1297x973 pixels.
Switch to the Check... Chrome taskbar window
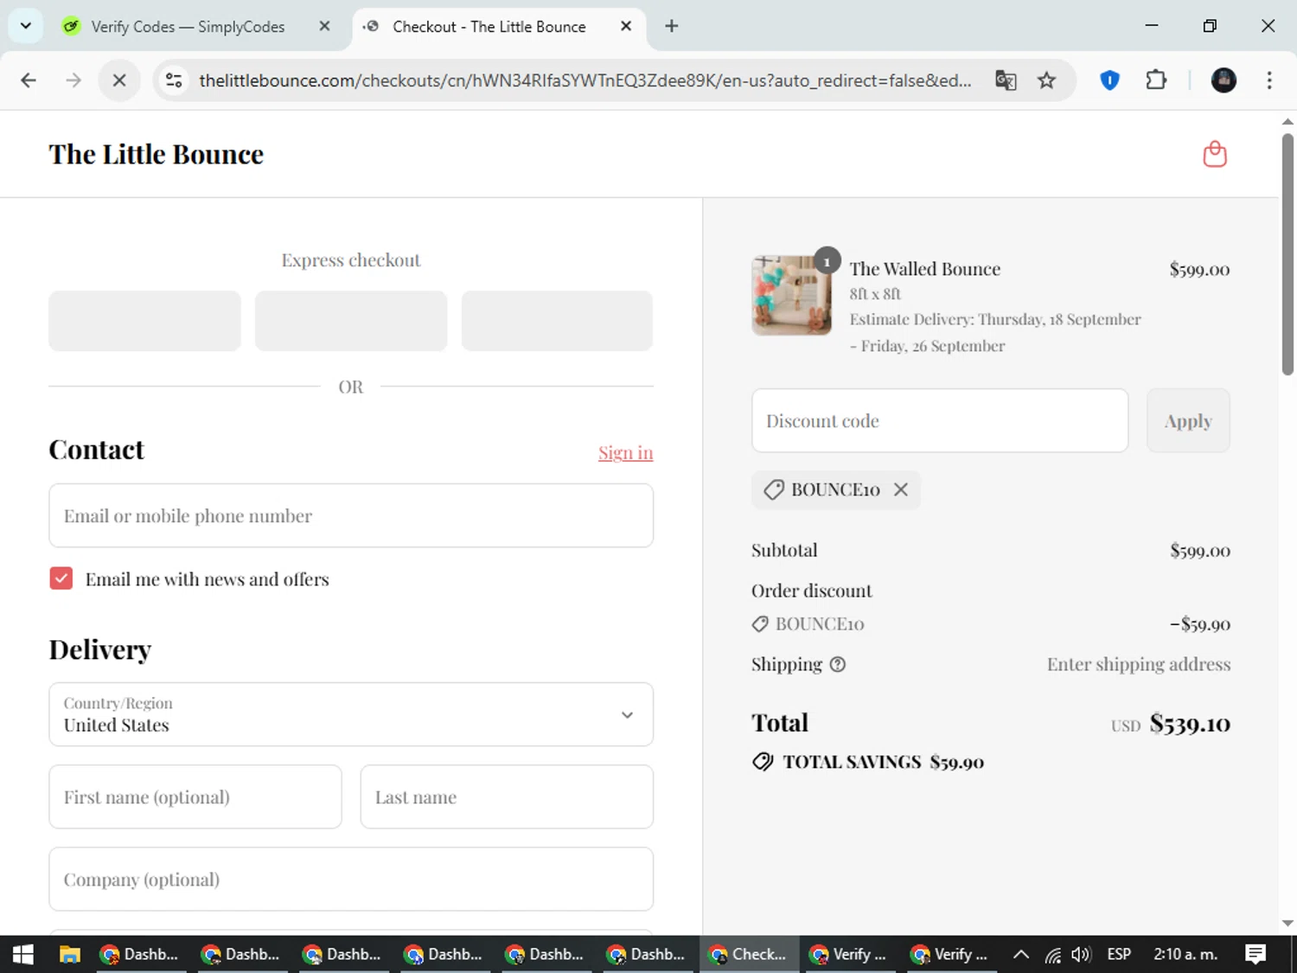pyautogui.click(x=748, y=954)
